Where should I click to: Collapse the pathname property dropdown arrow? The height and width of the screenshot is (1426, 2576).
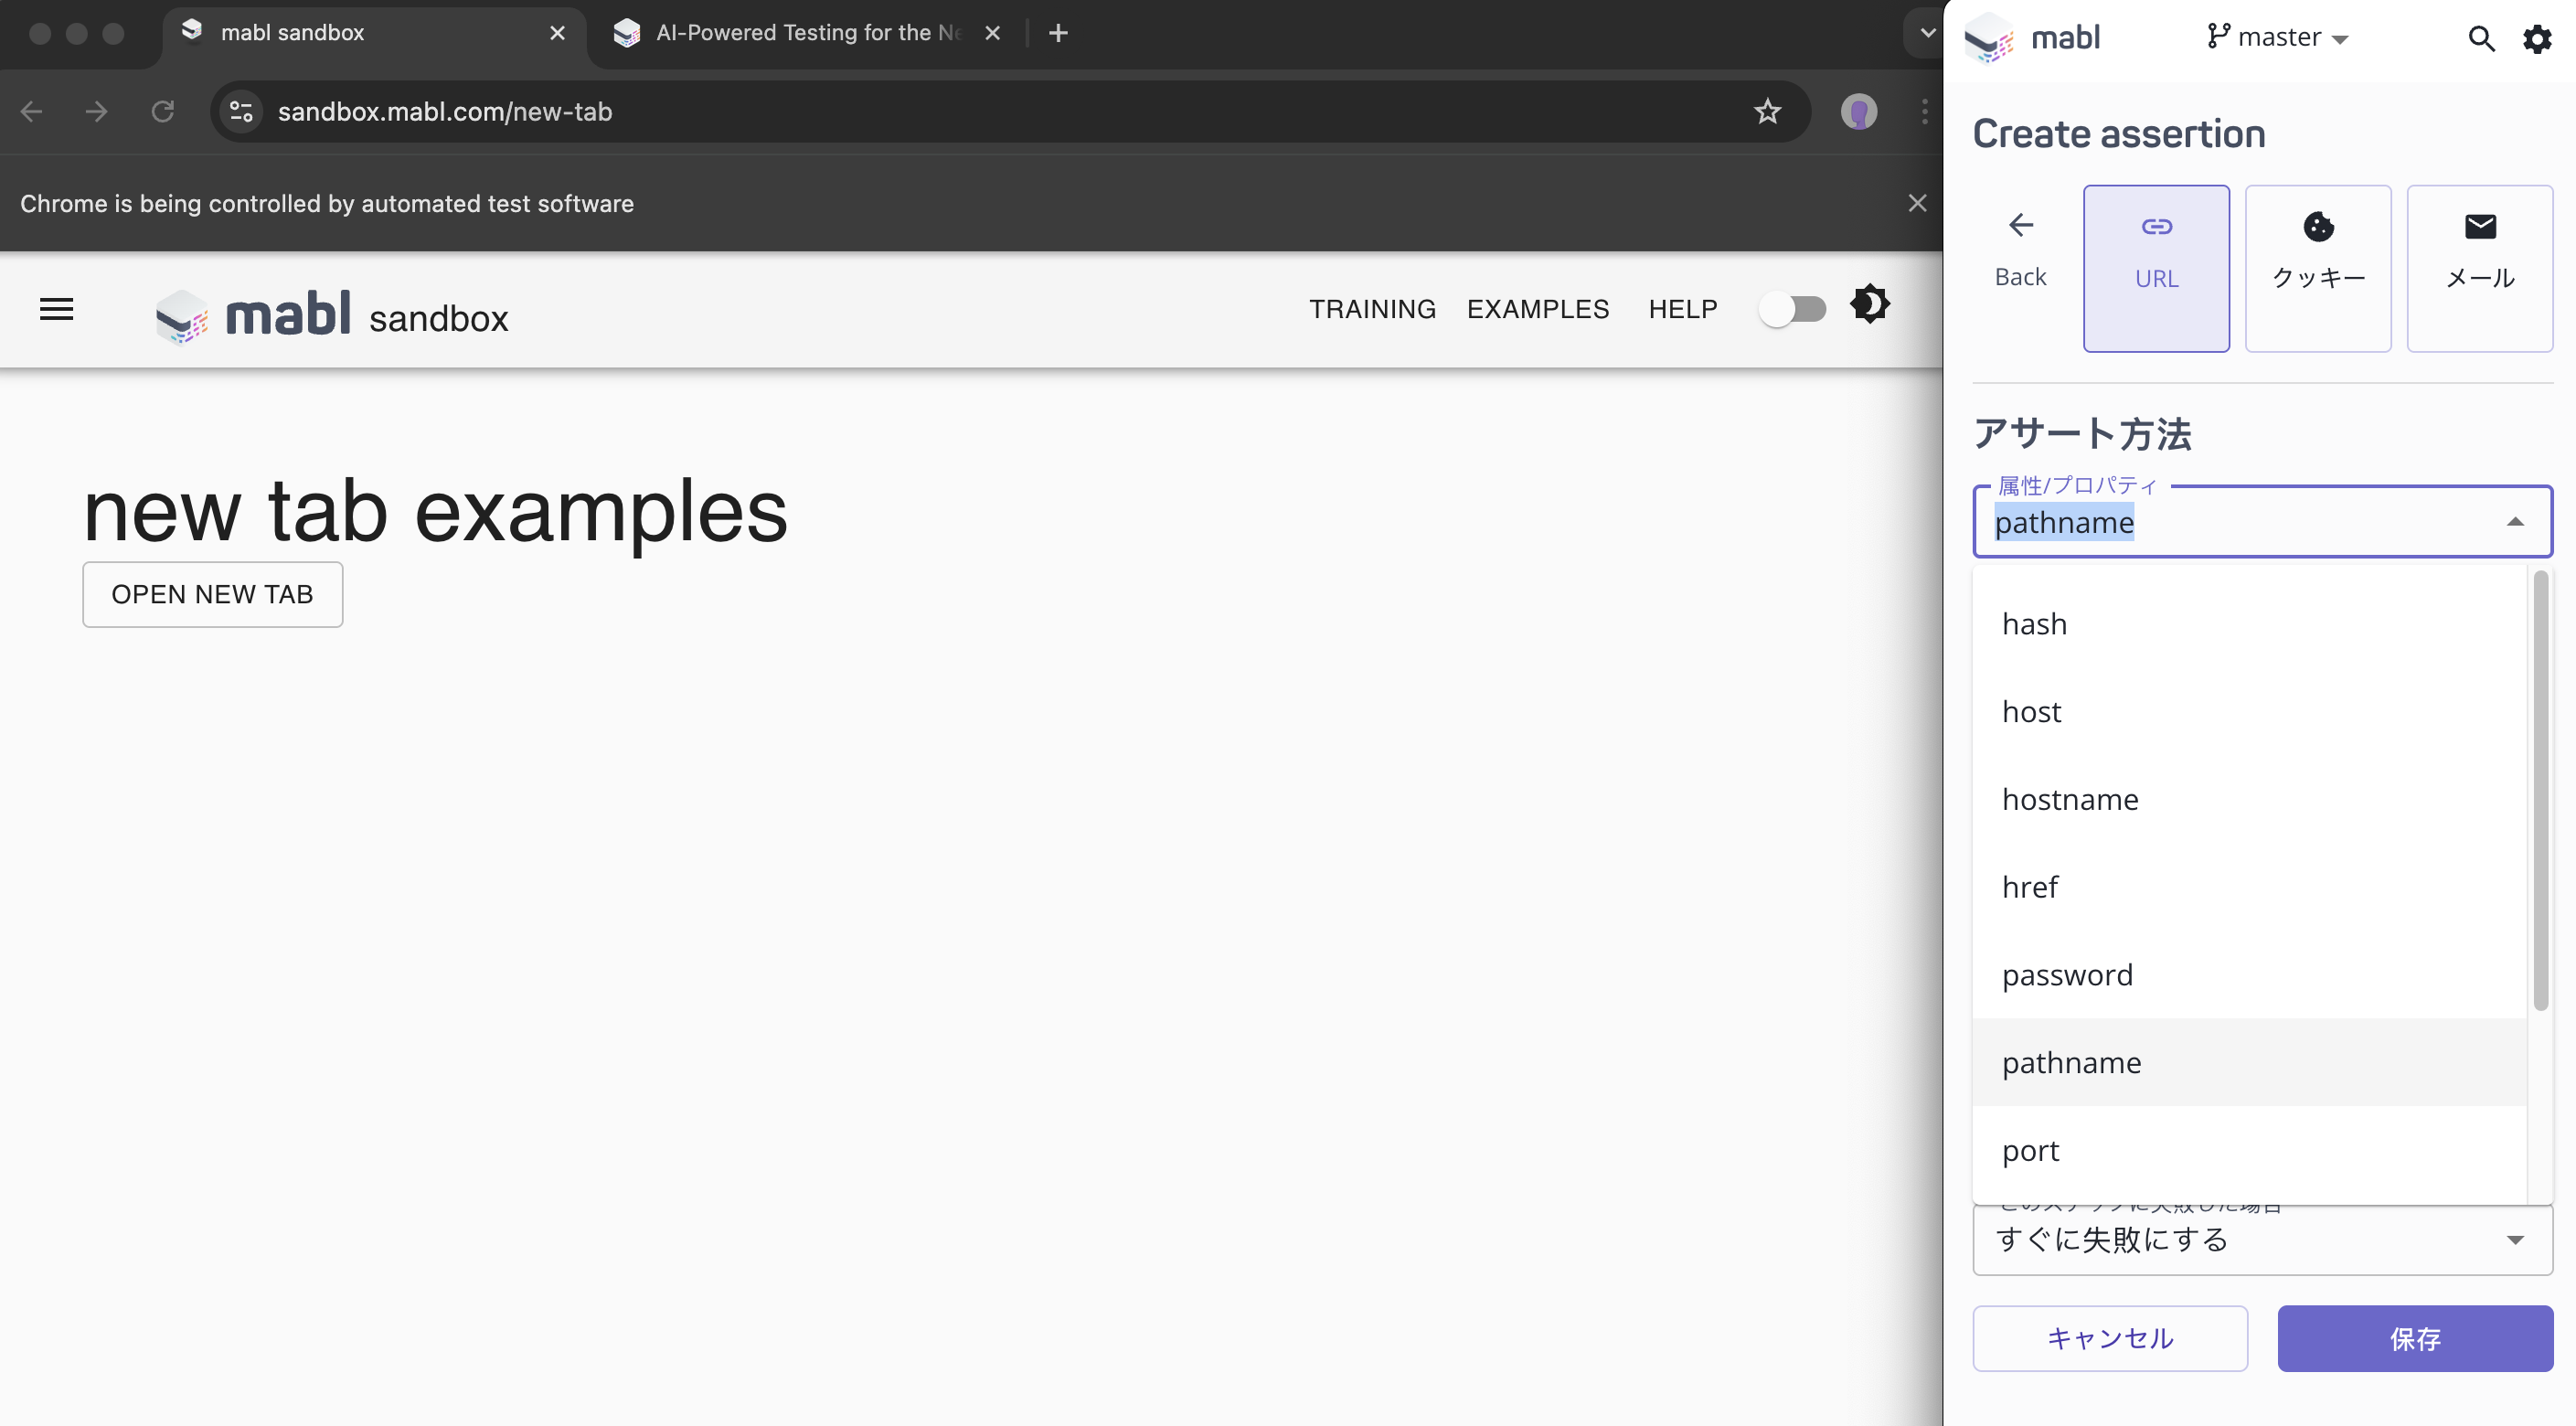pos(2515,522)
